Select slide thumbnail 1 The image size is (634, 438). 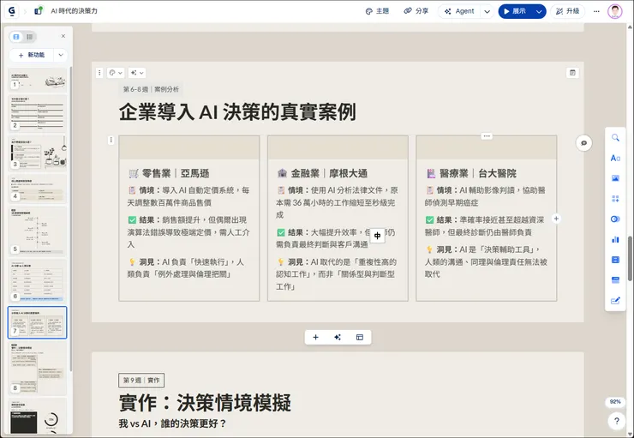point(37,81)
